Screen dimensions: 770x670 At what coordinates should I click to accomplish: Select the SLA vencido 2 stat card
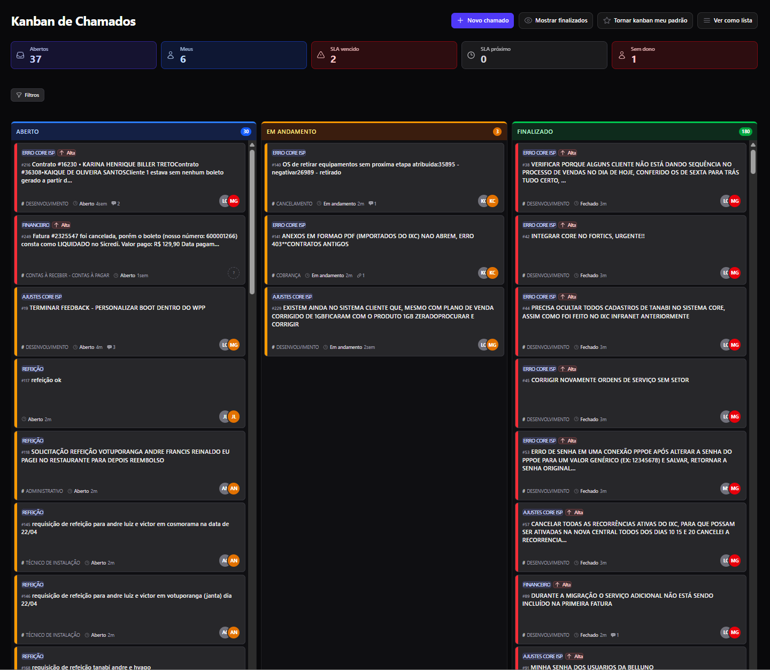tap(384, 55)
